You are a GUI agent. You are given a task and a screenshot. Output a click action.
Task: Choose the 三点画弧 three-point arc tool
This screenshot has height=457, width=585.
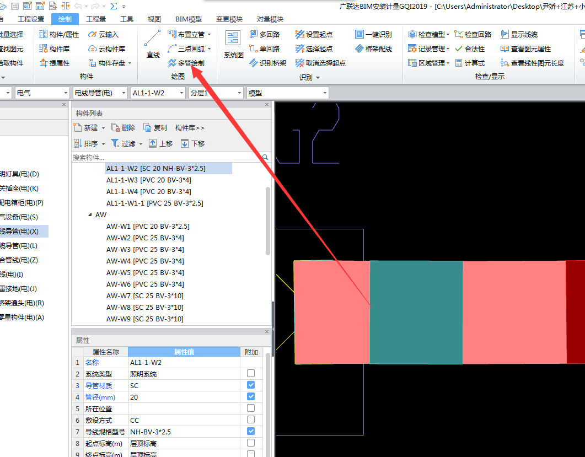point(186,49)
